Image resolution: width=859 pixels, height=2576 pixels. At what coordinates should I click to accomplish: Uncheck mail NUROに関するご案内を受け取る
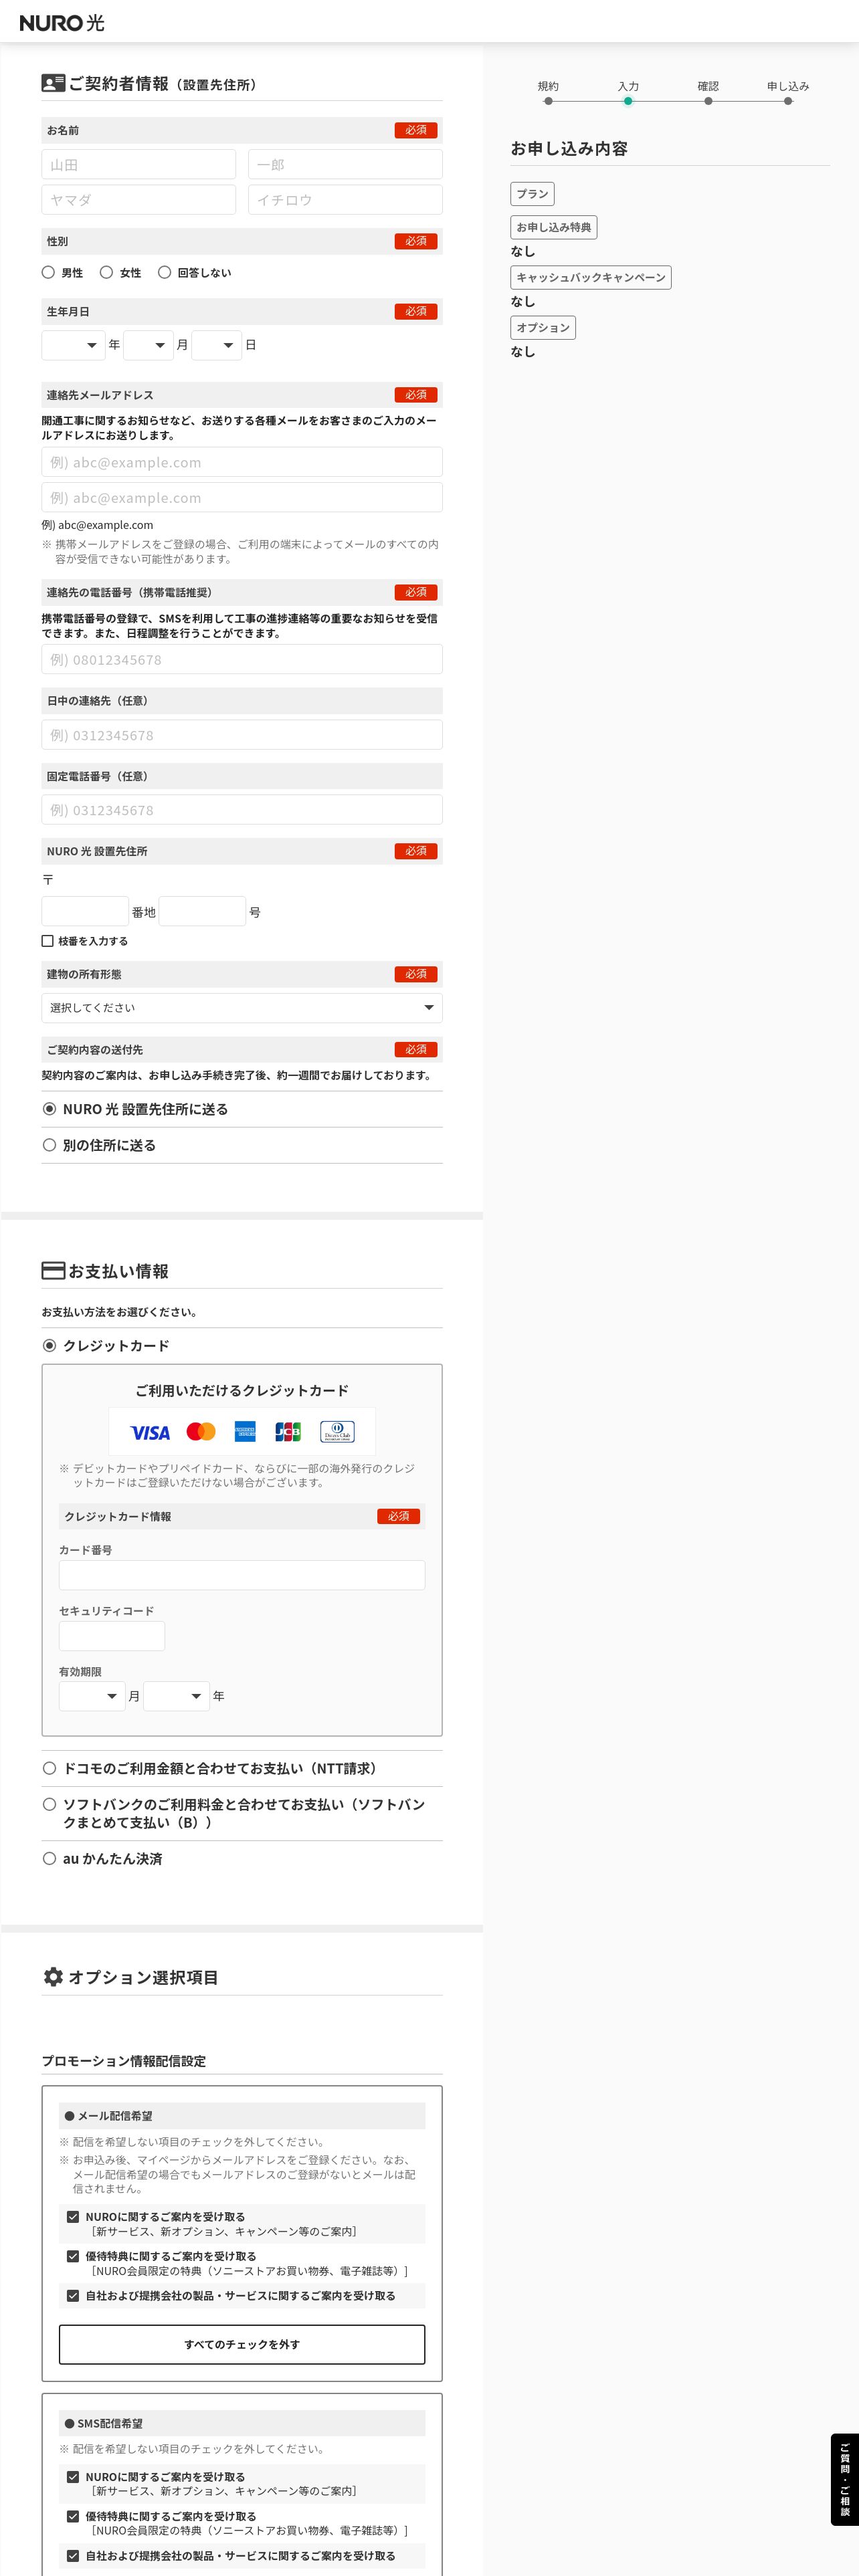tap(73, 2217)
